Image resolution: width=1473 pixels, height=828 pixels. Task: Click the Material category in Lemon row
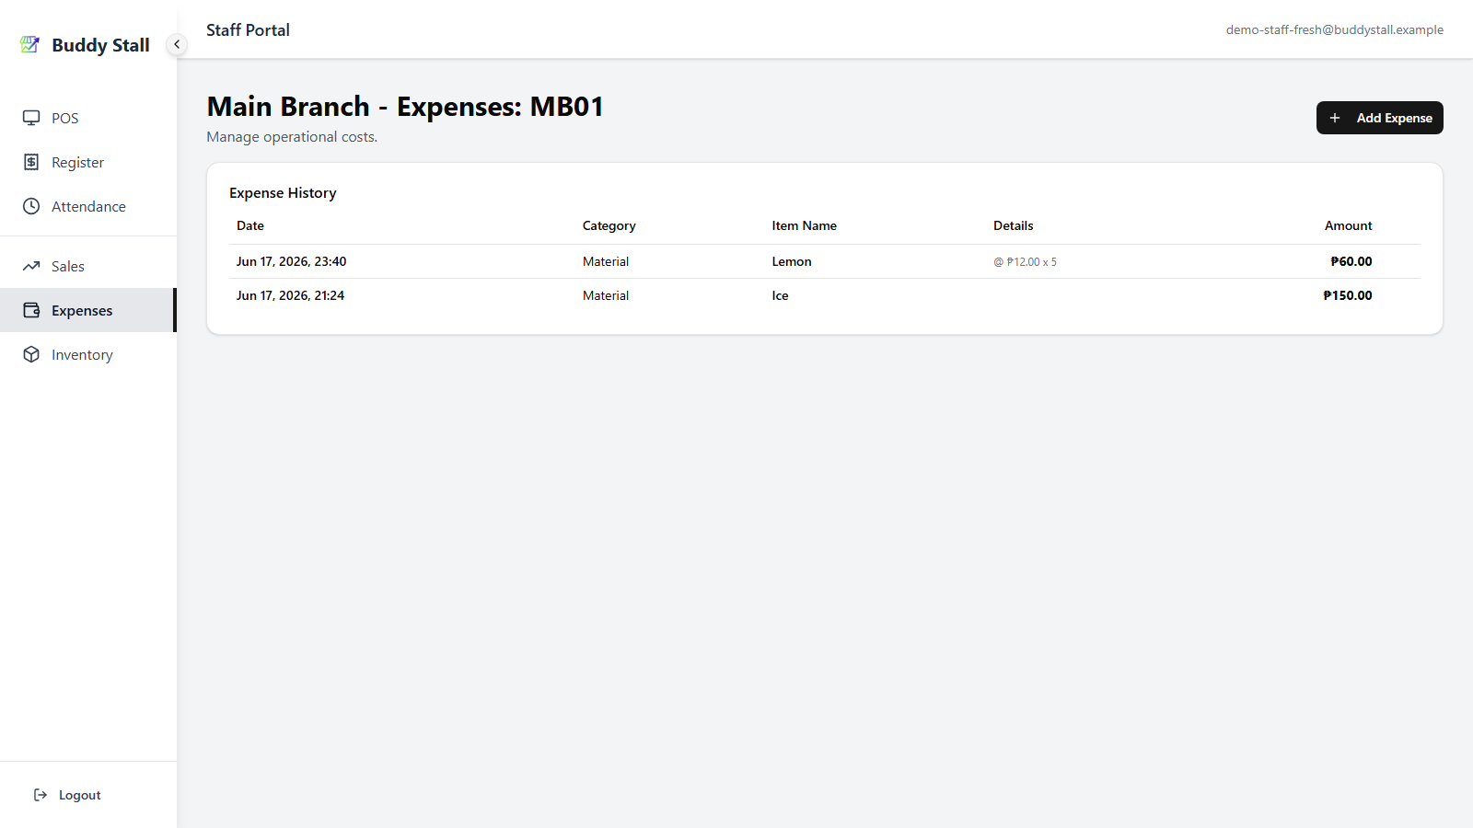point(606,261)
